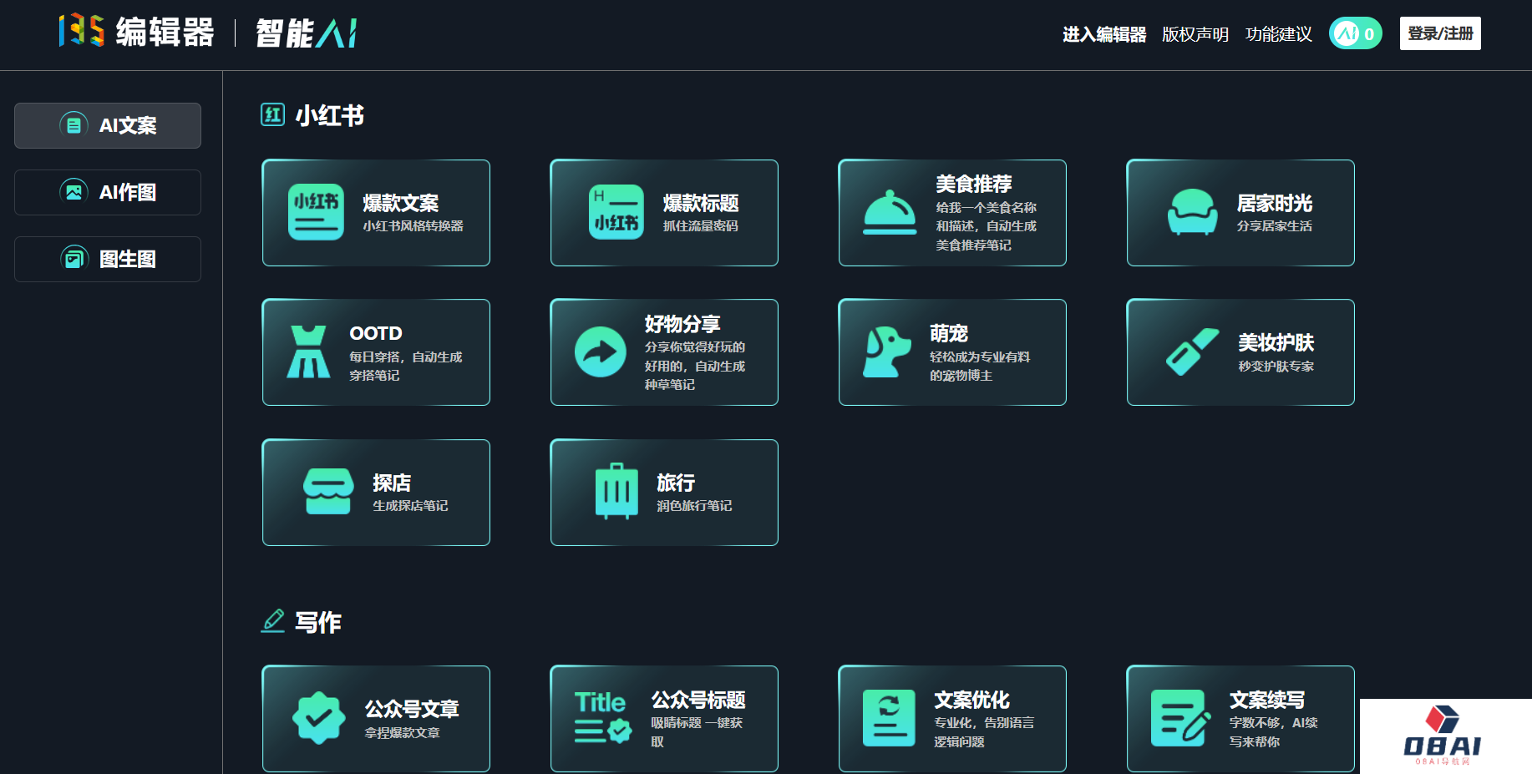Click the OOTD card title text
Screen dimensions: 1532x774
point(376,333)
